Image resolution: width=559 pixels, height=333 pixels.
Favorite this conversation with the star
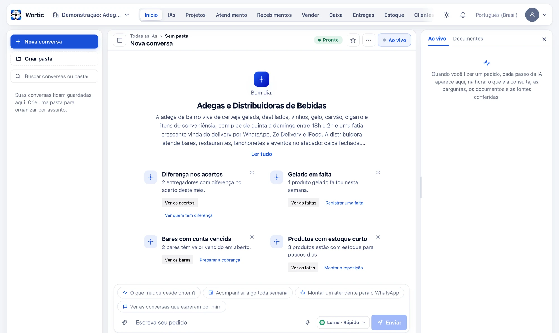[x=353, y=40]
